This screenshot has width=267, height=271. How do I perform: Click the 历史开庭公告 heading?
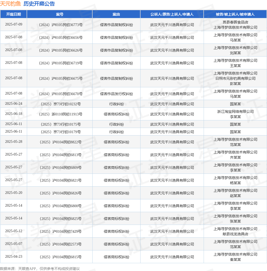tap(39, 4)
